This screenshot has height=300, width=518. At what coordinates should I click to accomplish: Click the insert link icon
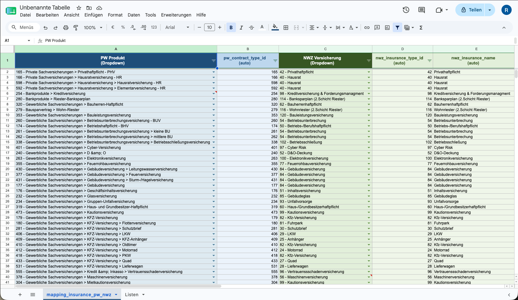(367, 28)
